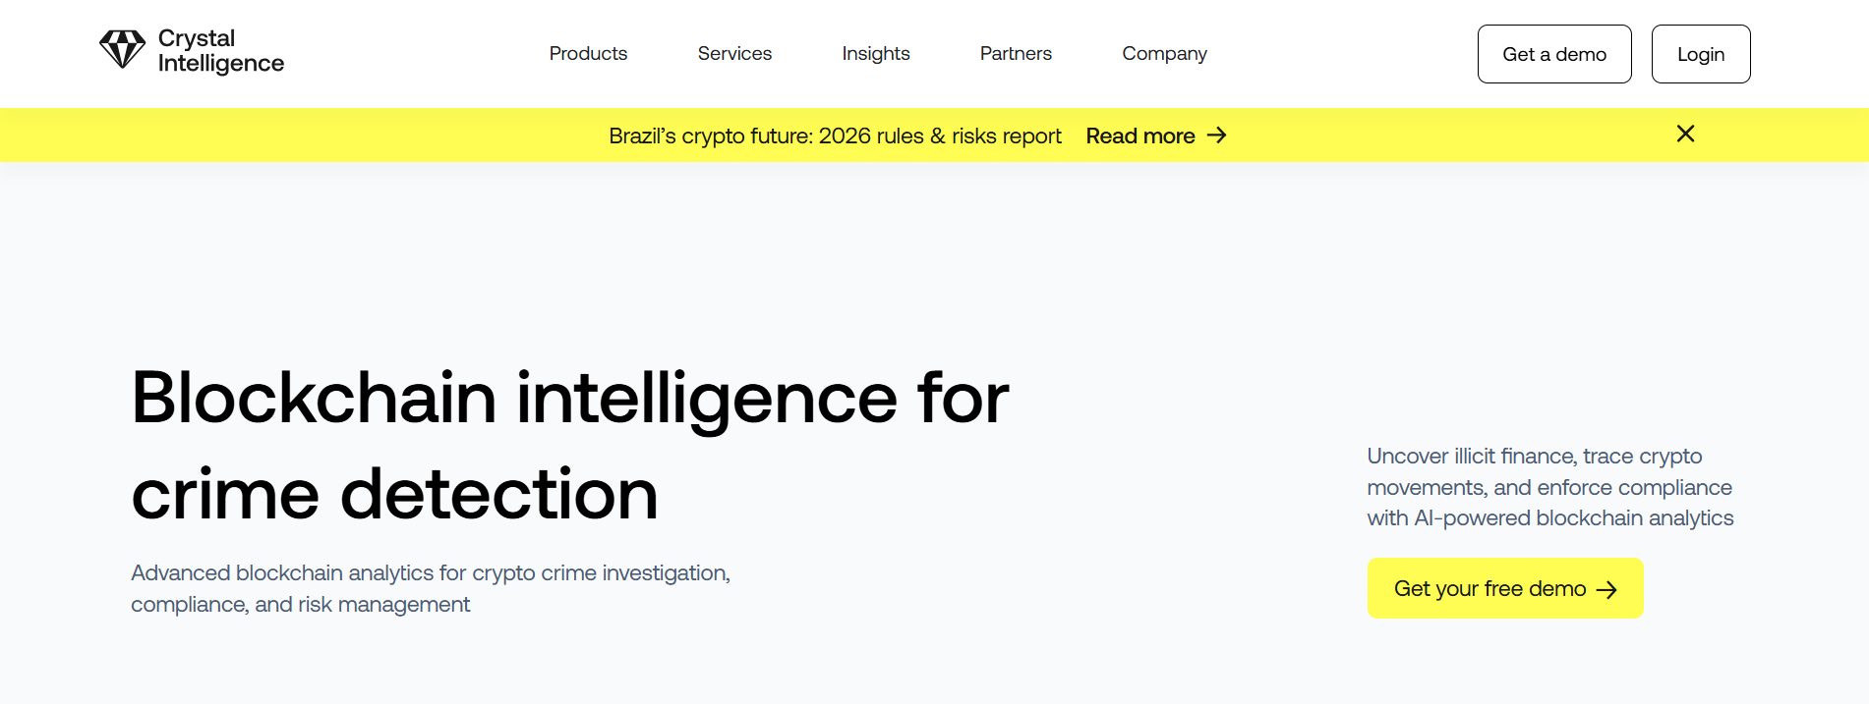Click the Login button
Image resolution: width=1869 pixels, height=704 pixels.
click(1700, 54)
